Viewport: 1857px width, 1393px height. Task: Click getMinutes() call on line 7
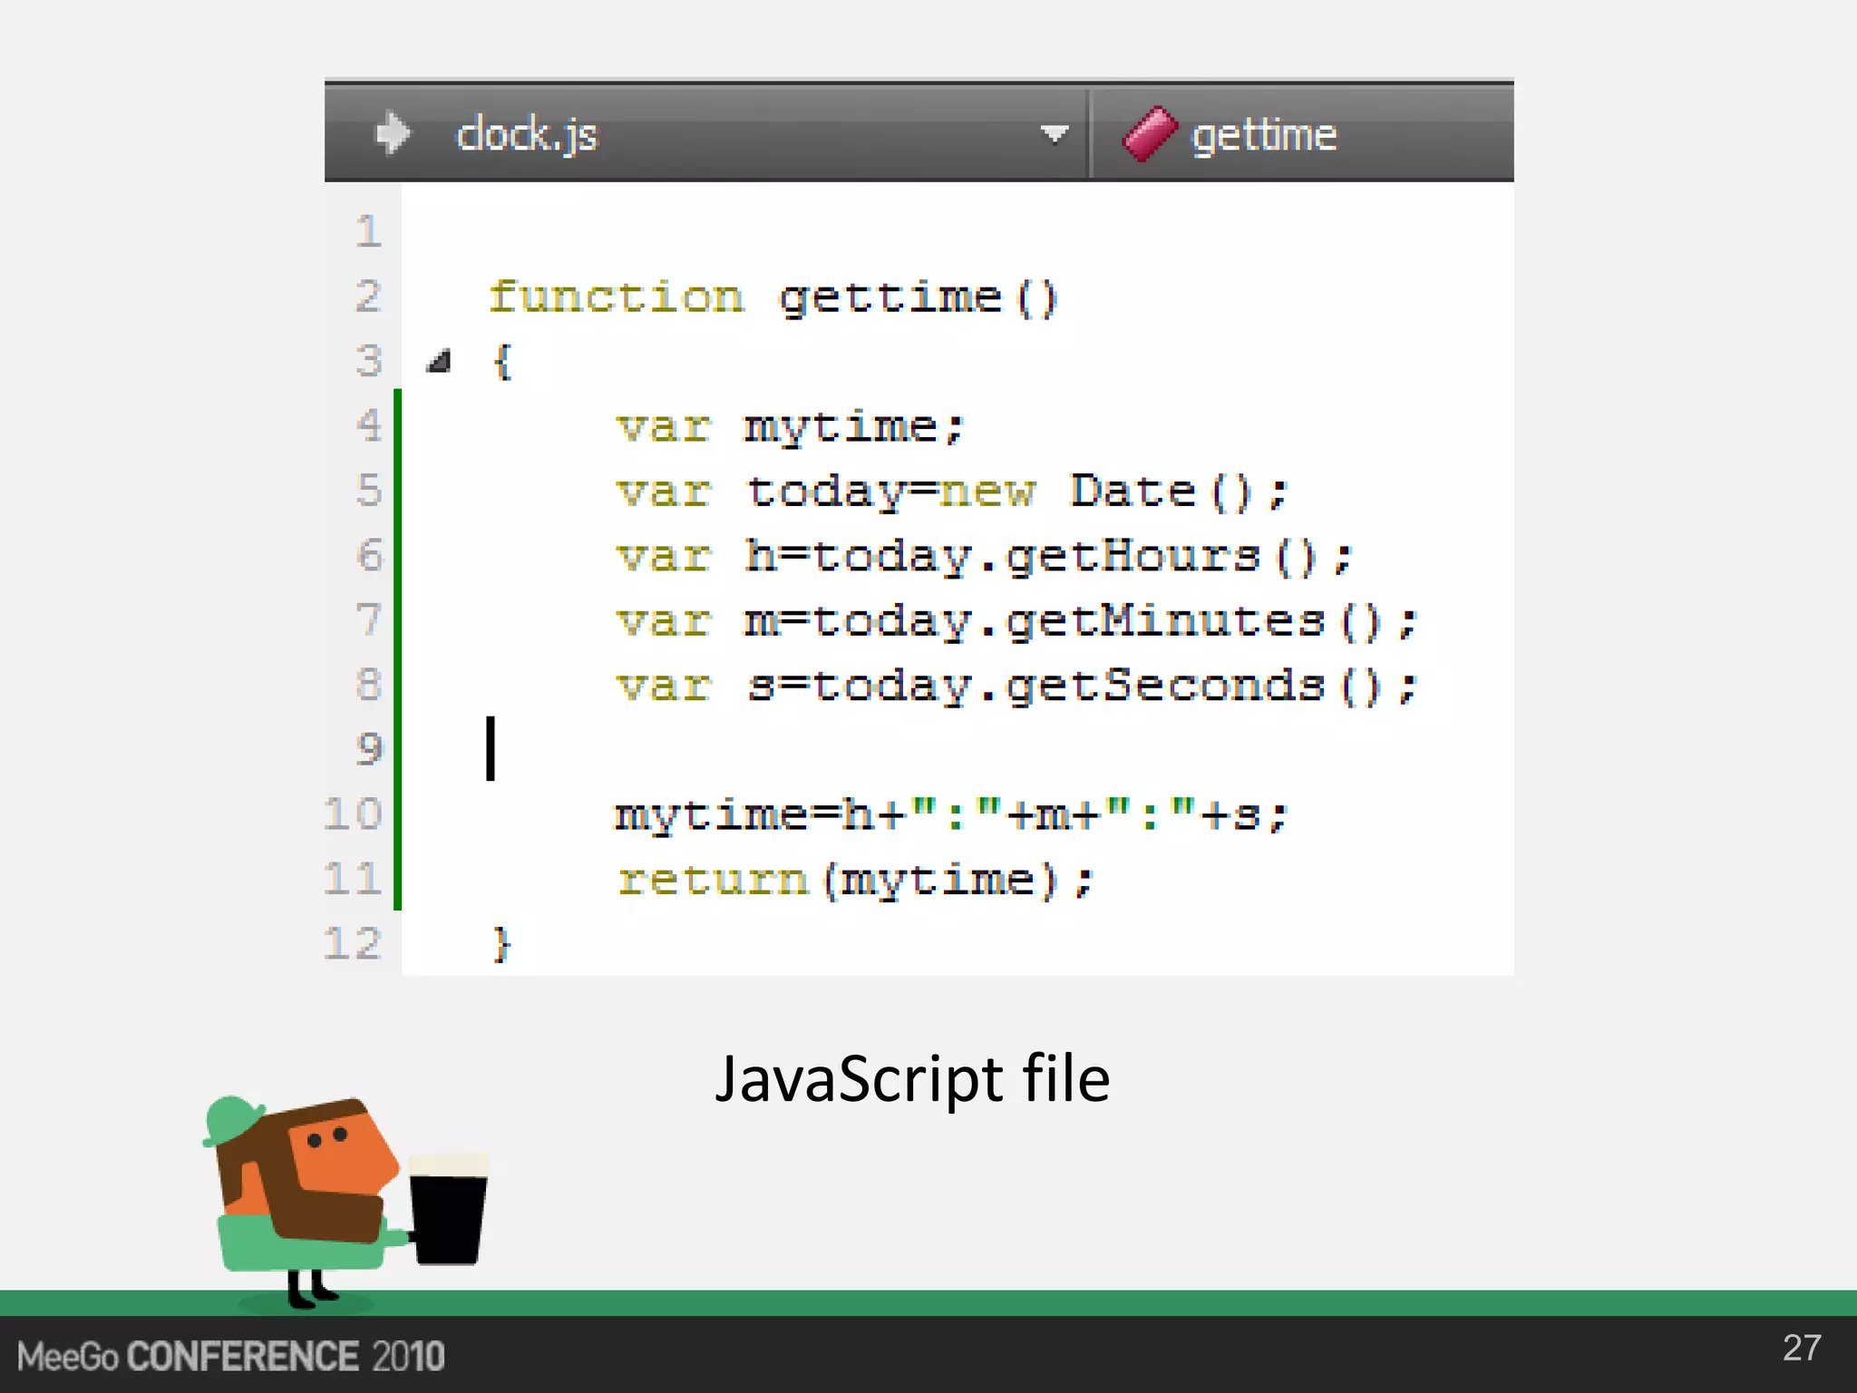tap(1192, 621)
